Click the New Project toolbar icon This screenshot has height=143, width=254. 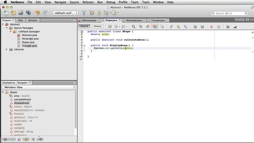coord(13,13)
